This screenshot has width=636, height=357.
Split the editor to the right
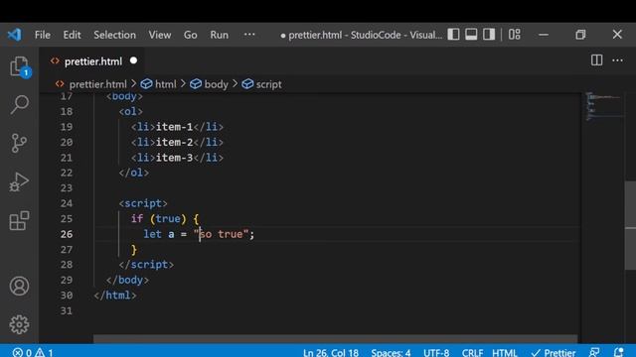596,60
